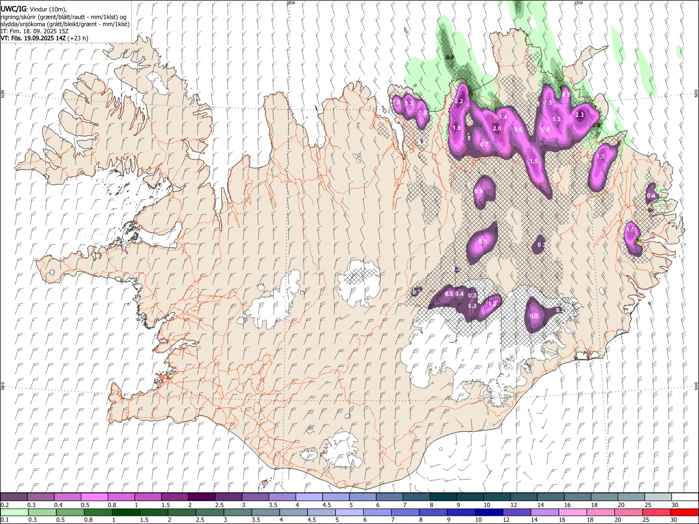Click the 2.3 snowfall value on the map

click(579, 115)
